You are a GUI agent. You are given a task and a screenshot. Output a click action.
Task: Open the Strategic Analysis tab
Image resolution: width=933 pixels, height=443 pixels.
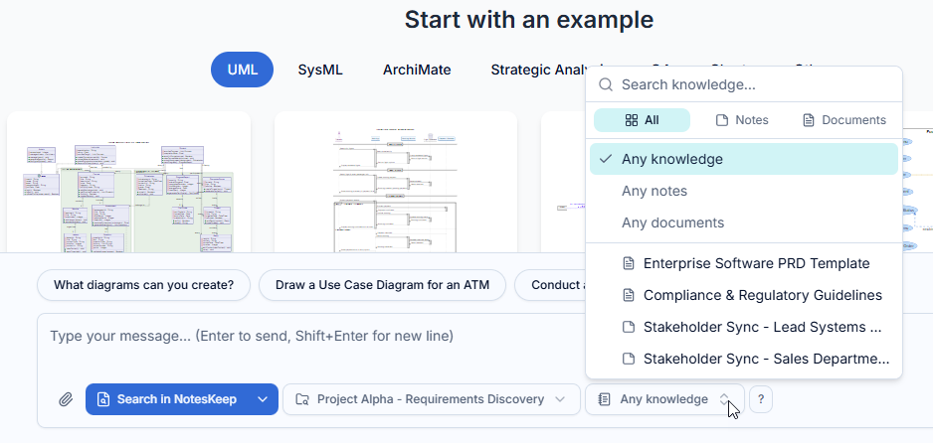click(538, 70)
